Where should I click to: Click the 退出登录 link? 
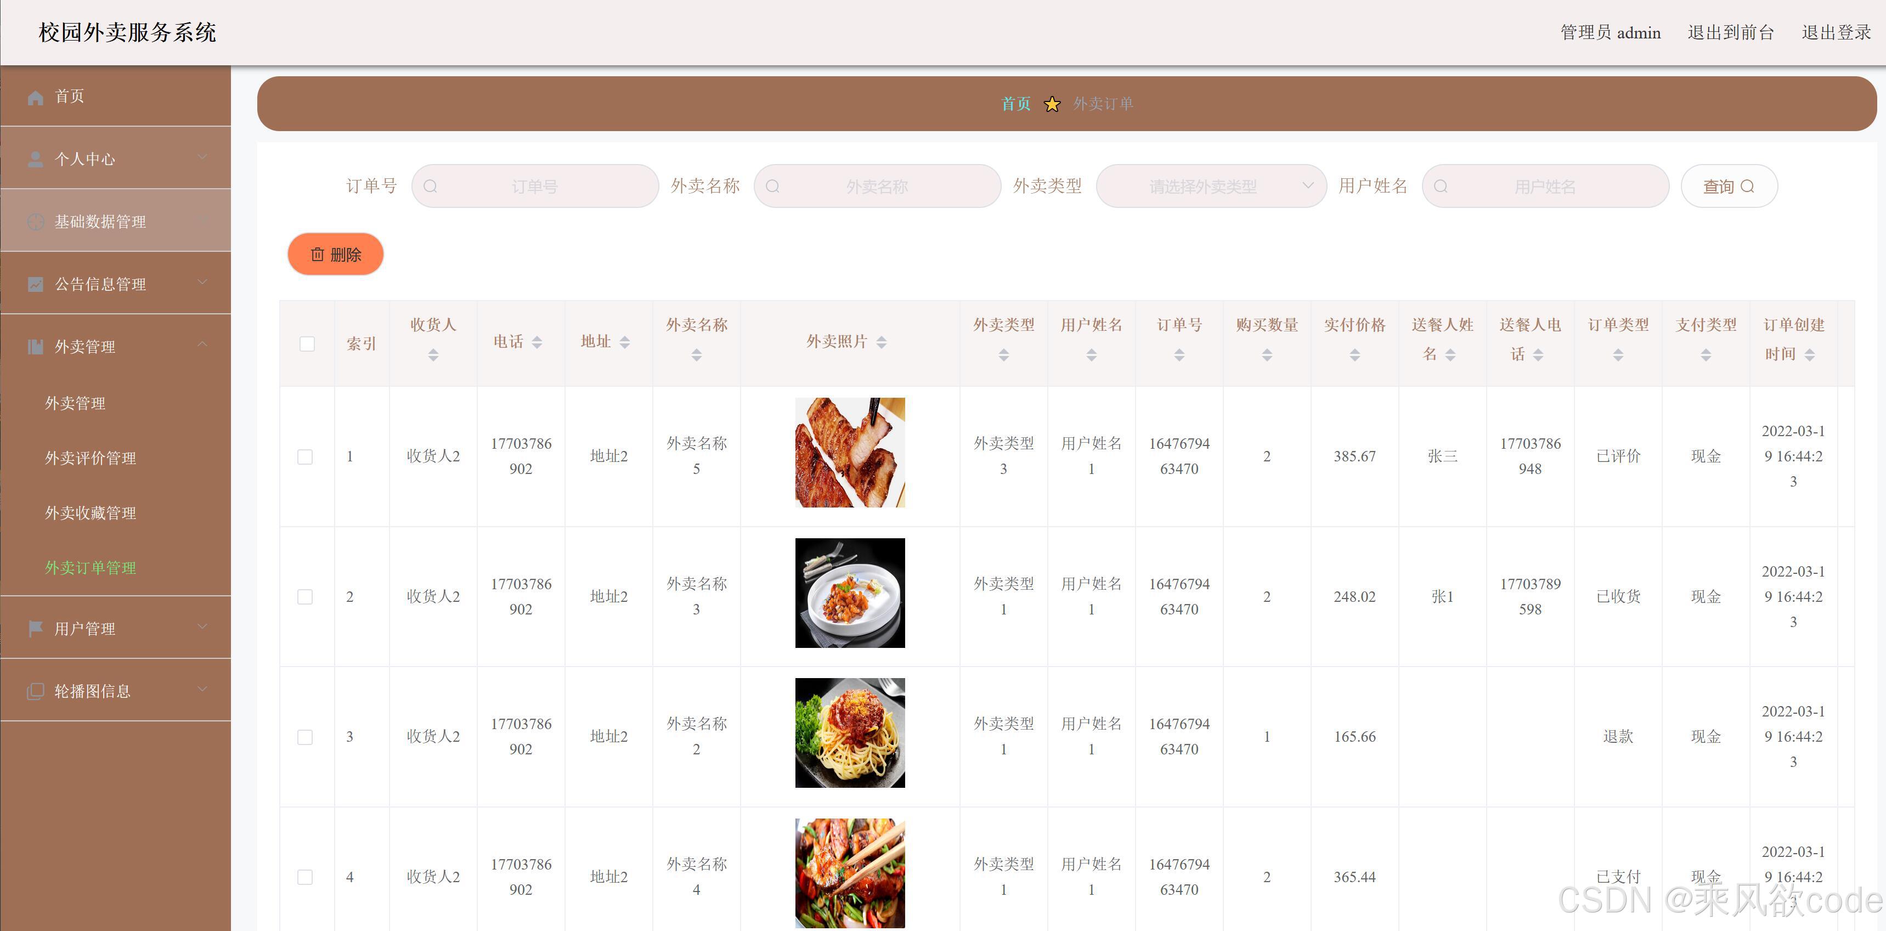click(x=1836, y=32)
